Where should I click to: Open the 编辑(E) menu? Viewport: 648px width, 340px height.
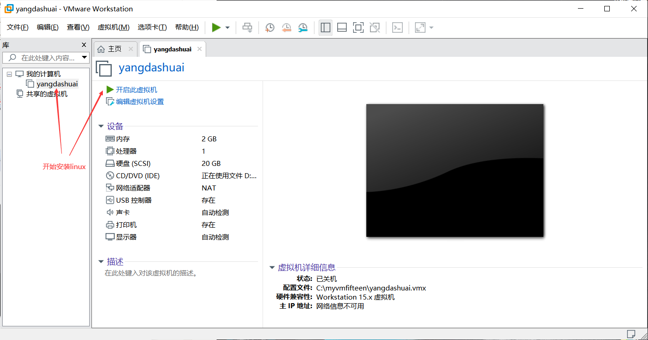click(x=48, y=27)
